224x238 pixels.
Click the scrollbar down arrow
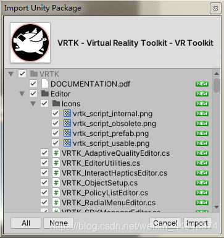click(217, 207)
